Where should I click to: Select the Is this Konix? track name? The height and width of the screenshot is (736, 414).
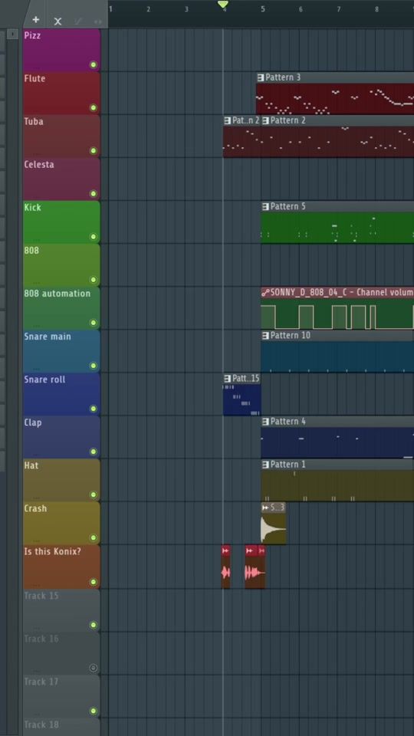[53, 551]
